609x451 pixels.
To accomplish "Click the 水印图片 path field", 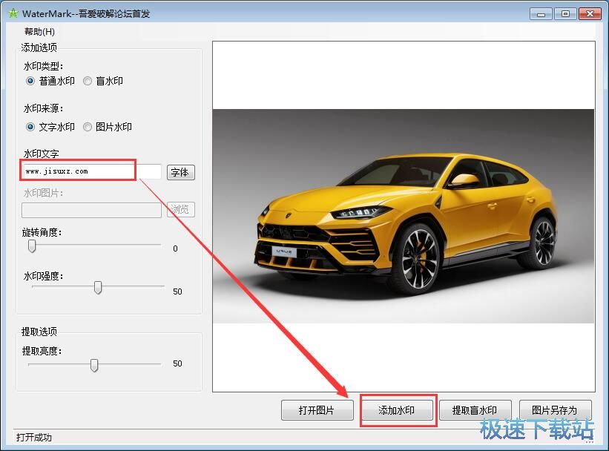I will [91, 210].
